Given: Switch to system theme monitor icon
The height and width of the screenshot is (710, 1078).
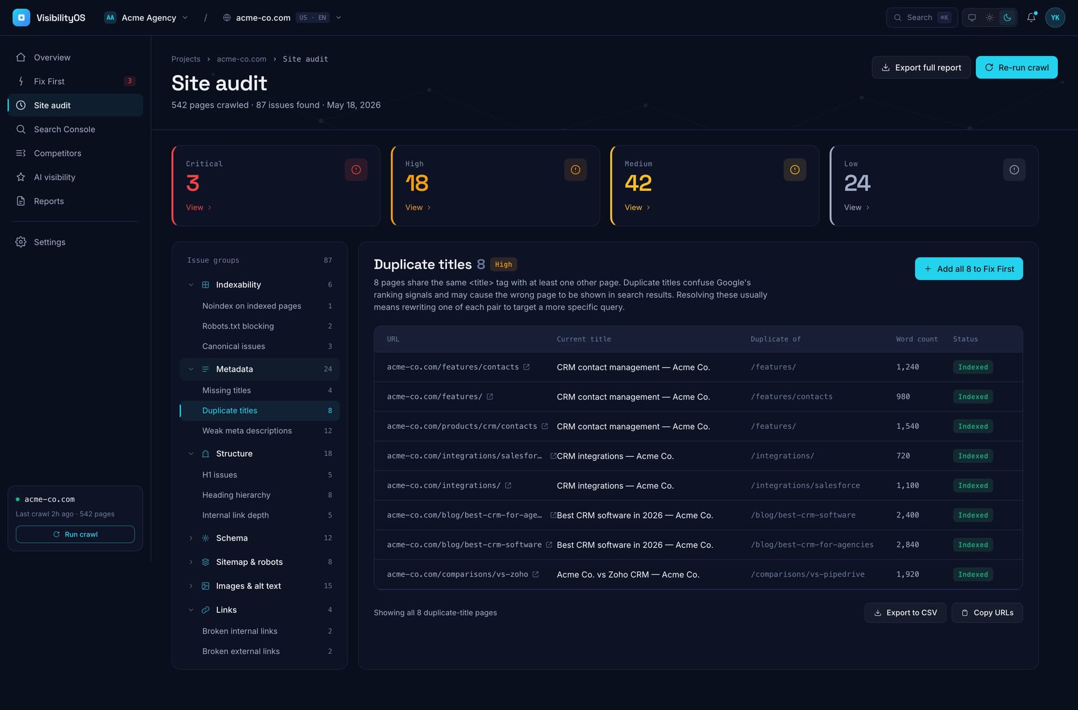Looking at the screenshot, I should tap(972, 17).
